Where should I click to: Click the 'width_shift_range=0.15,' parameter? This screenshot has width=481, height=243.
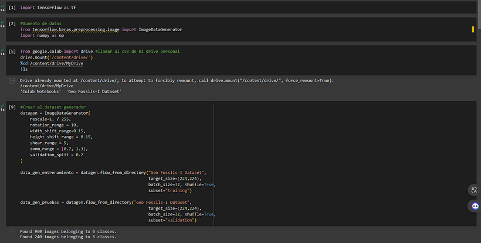pos(57,131)
